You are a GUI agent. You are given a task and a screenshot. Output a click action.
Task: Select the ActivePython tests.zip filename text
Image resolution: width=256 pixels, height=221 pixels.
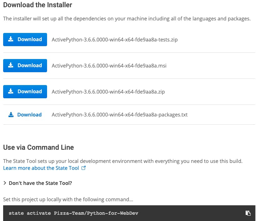pyautogui.click(x=115, y=40)
